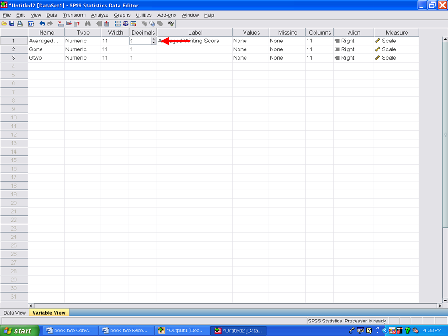Click the Measure cell for Gone variable
The width and height of the screenshot is (448, 336).
(396, 49)
